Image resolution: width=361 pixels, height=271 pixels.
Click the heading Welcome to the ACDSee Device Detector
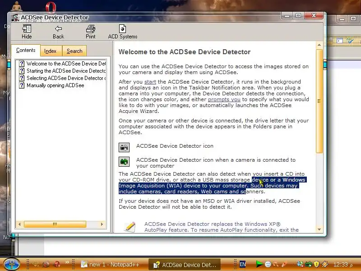185,52
